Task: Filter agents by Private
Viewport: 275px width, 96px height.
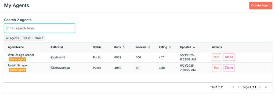Action: pyautogui.click(x=39, y=38)
